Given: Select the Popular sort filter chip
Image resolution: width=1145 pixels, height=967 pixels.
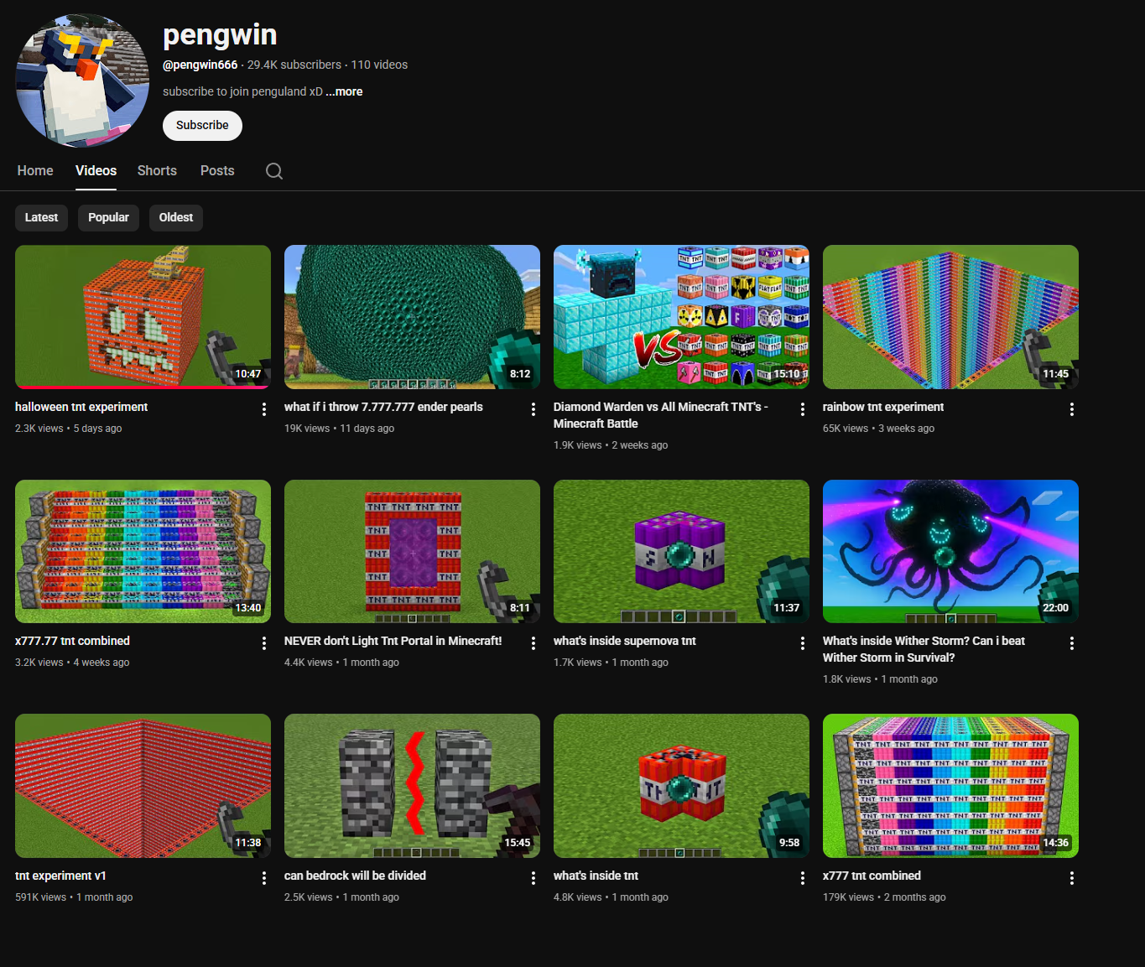Looking at the screenshot, I should [x=108, y=217].
